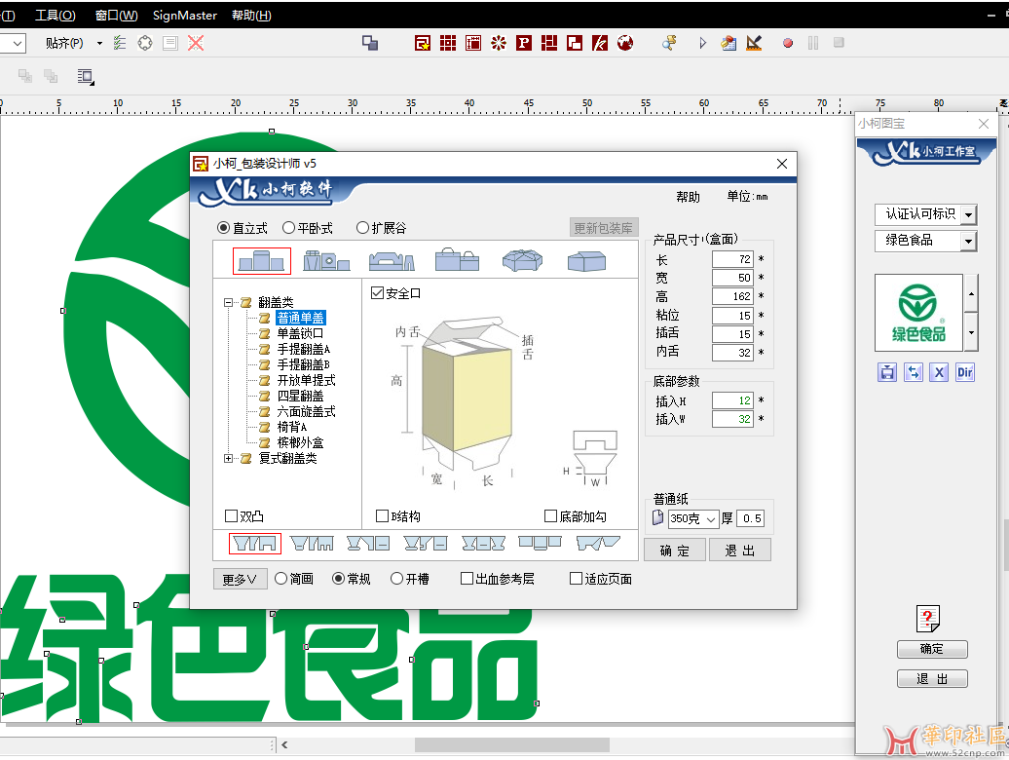Viewport: 1009px width, 760px height.
Task: Click the 确定 button in 小柯图宝 panel
Action: click(932, 649)
